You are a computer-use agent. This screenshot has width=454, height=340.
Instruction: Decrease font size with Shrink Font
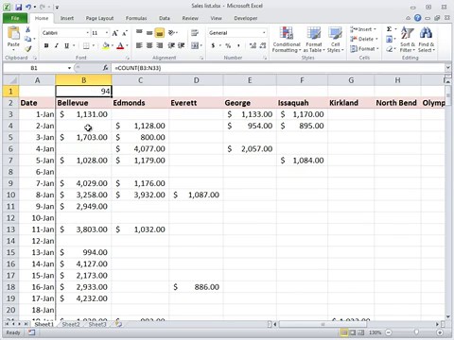(125, 33)
